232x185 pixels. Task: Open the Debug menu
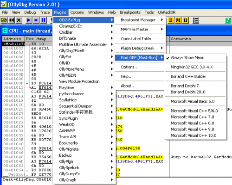pyautogui.click(x=30, y=12)
